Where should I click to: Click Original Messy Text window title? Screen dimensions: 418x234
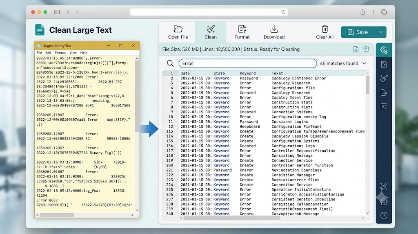click(57, 46)
